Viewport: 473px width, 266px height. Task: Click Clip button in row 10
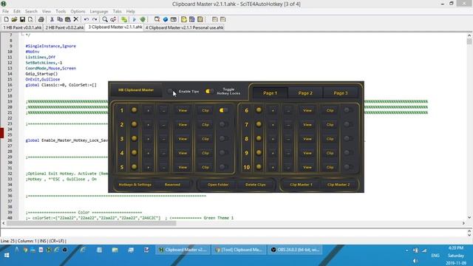pos(330,167)
